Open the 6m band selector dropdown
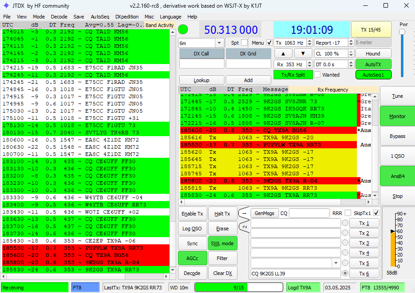415x293 pixels. point(219,43)
